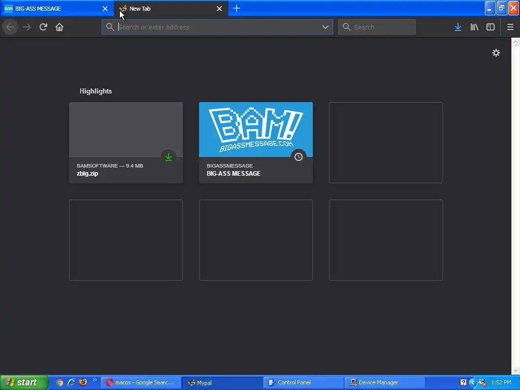Switch to macos - Google Search Opera window
The width and height of the screenshot is (520, 390).
pos(141,382)
